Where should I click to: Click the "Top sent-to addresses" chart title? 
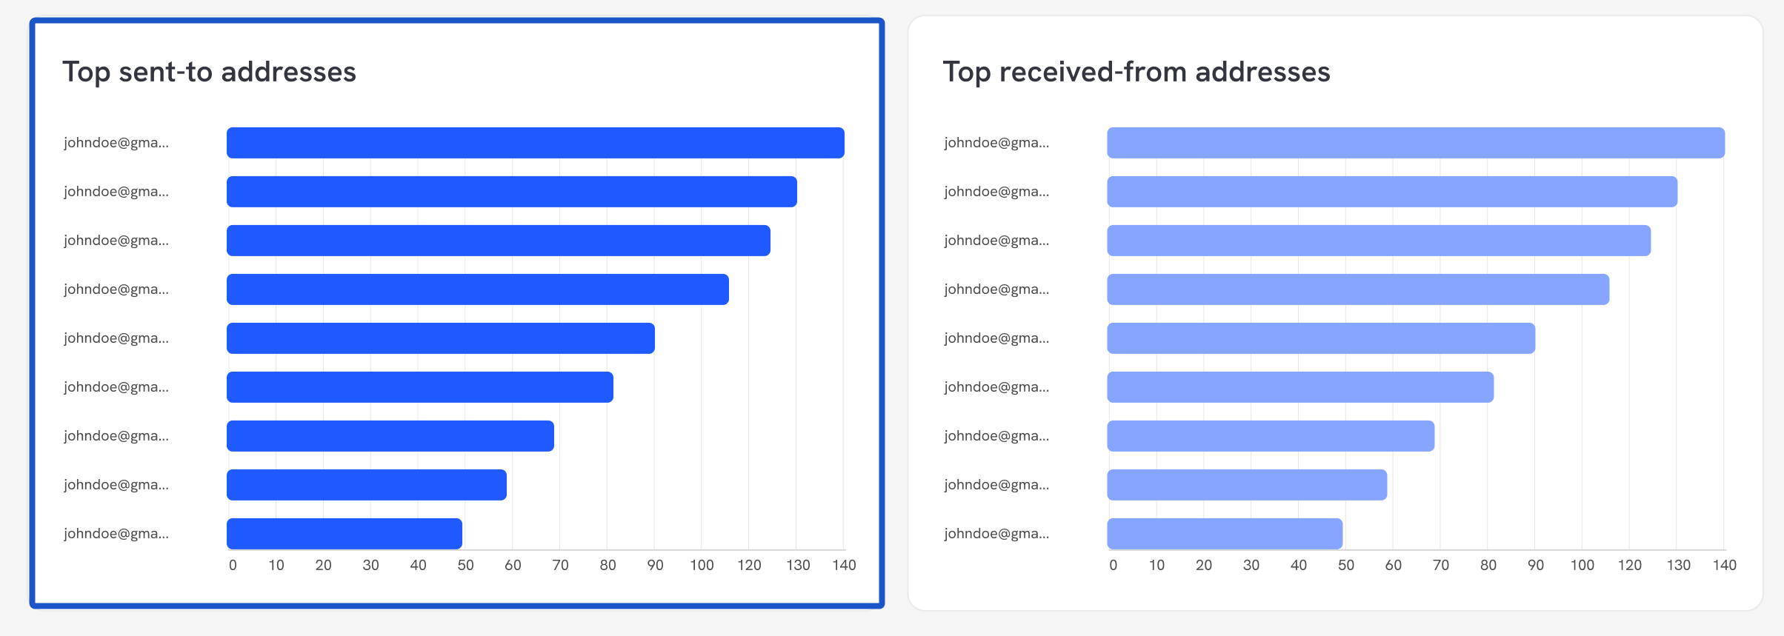[209, 72]
